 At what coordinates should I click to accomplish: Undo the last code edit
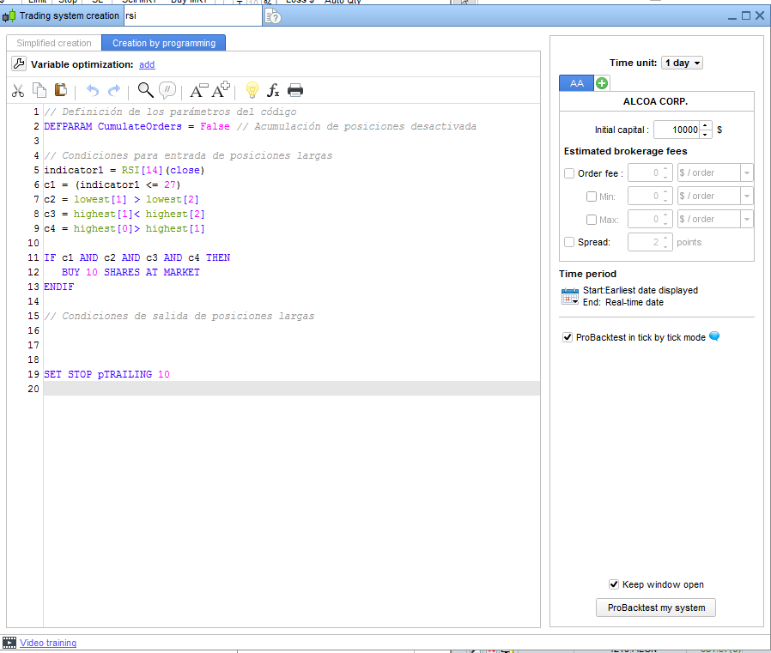(93, 90)
